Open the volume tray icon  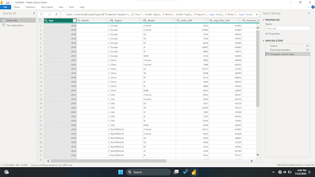pyautogui.click(x=285, y=172)
